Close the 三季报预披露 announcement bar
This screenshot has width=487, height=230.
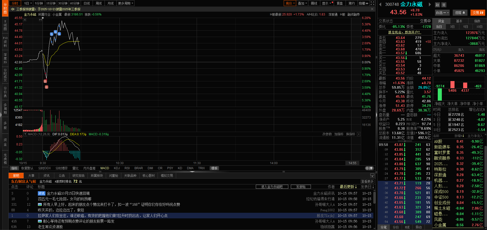coord(372,9)
